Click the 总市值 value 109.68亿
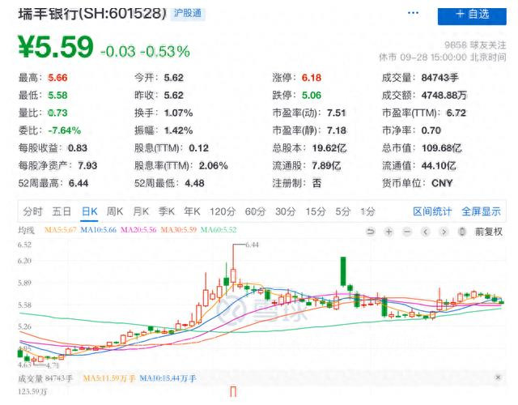 coord(442,148)
